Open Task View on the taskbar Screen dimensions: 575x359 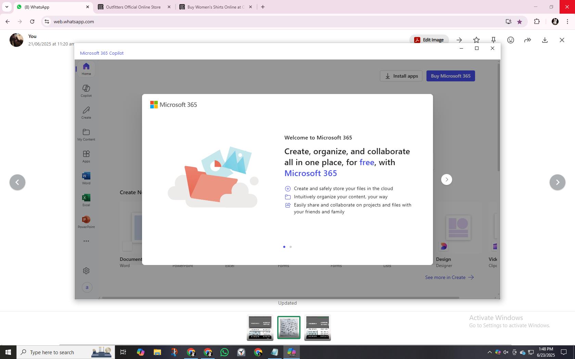coord(123,352)
